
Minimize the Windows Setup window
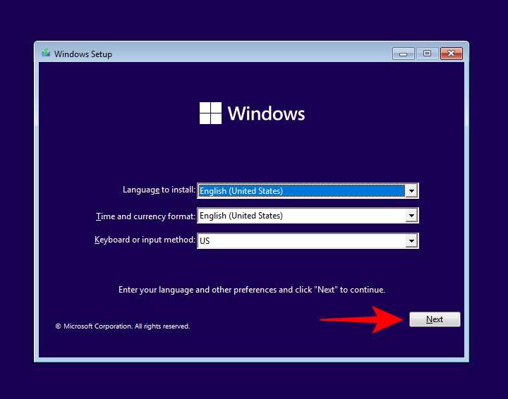pos(404,54)
